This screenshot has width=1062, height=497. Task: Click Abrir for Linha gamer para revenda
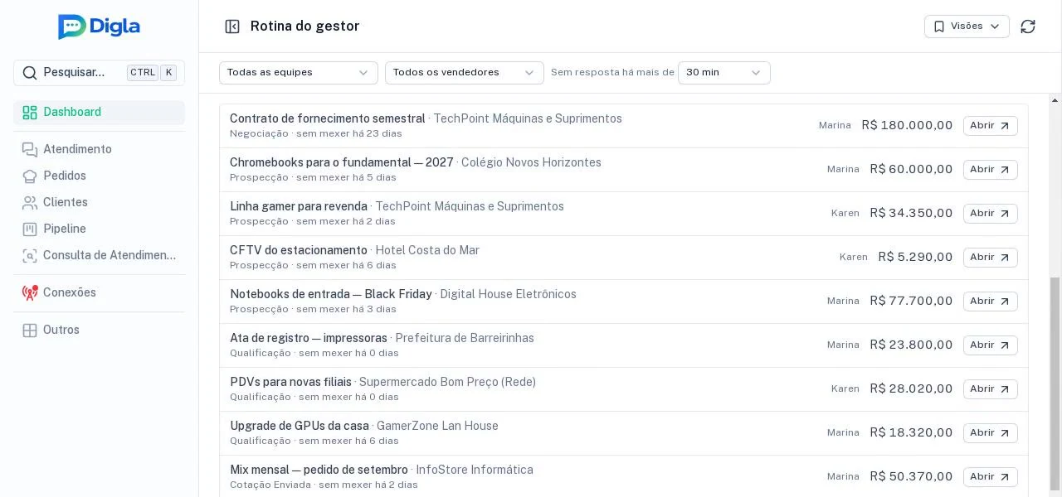(991, 214)
